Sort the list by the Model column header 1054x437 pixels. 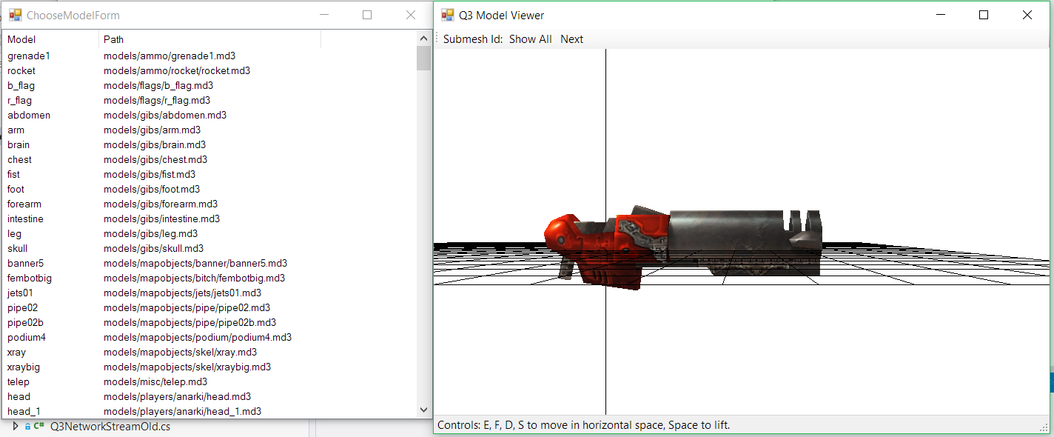click(x=51, y=39)
